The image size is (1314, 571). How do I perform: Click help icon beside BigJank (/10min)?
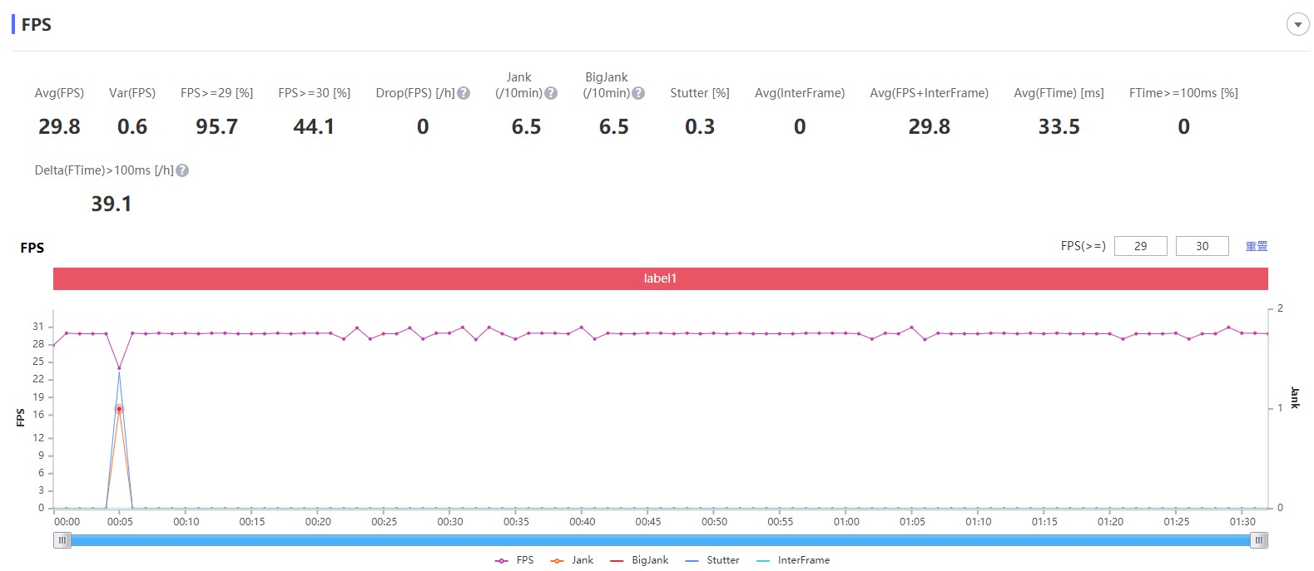pyautogui.click(x=638, y=94)
